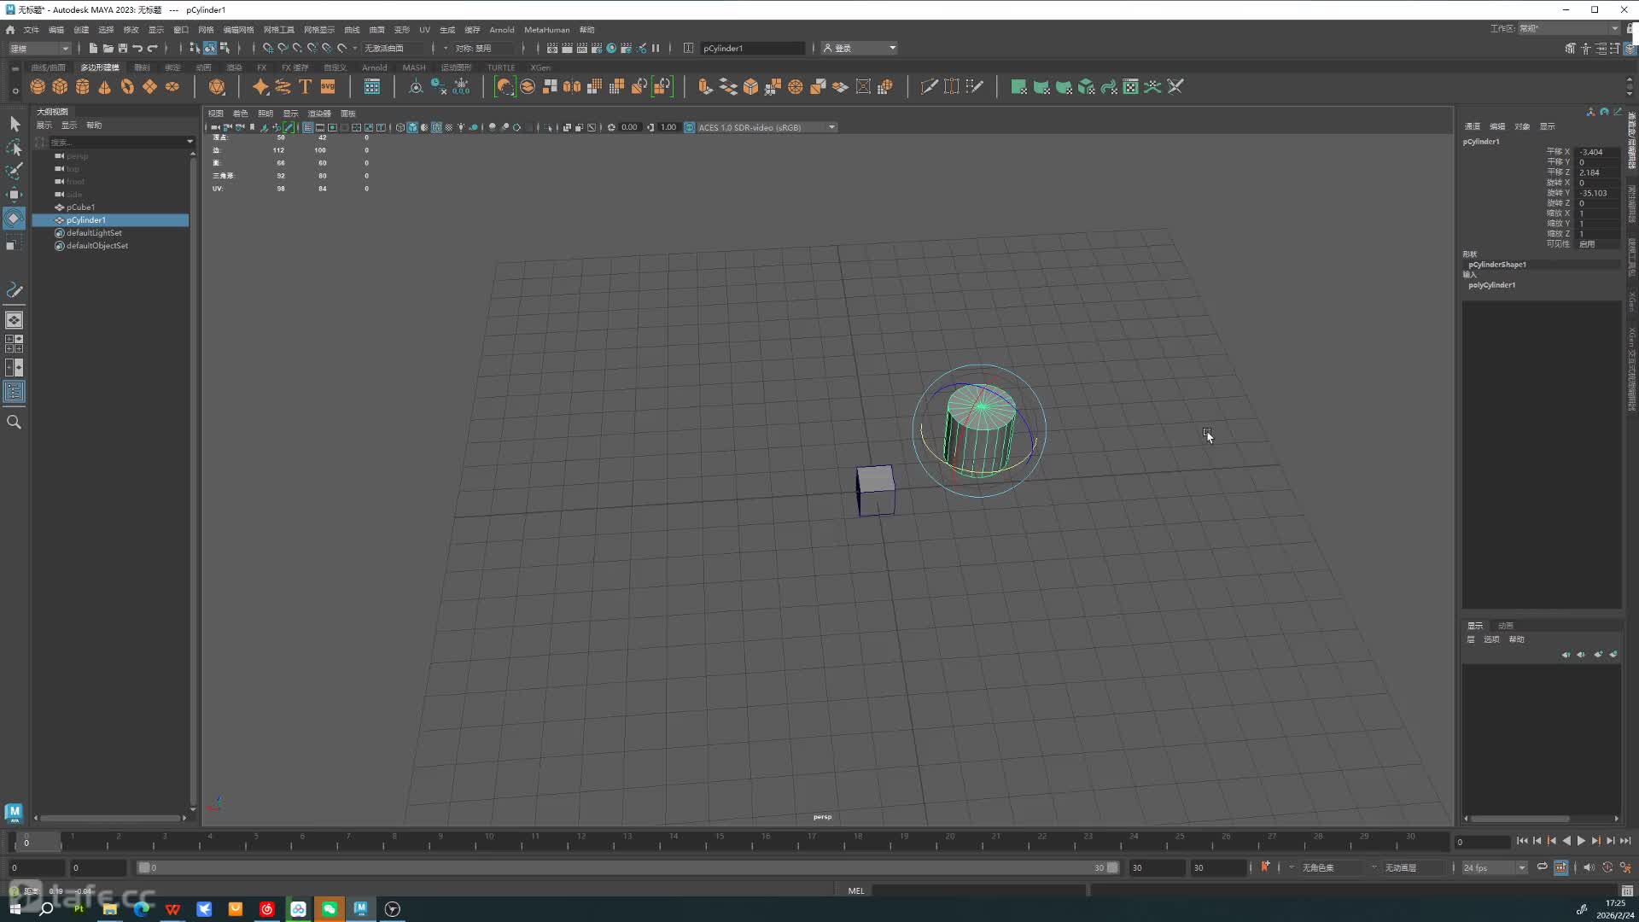Switch to the Arnold shelf tab

(374, 67)
